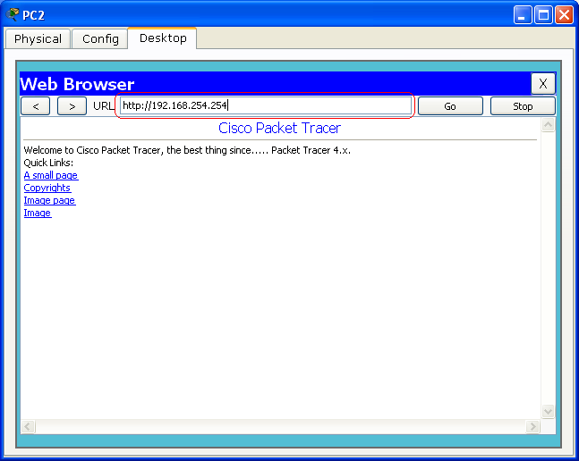
Task: Minimize the PC2 window
Action: (522, 15)
